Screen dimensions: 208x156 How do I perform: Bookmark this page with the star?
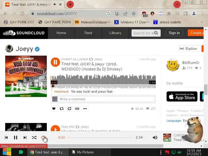tap(134, 14)
